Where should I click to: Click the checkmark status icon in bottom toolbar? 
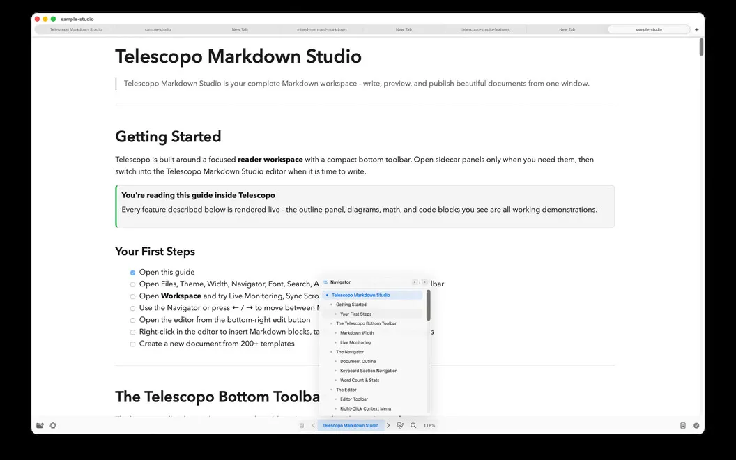coord(696,425)
